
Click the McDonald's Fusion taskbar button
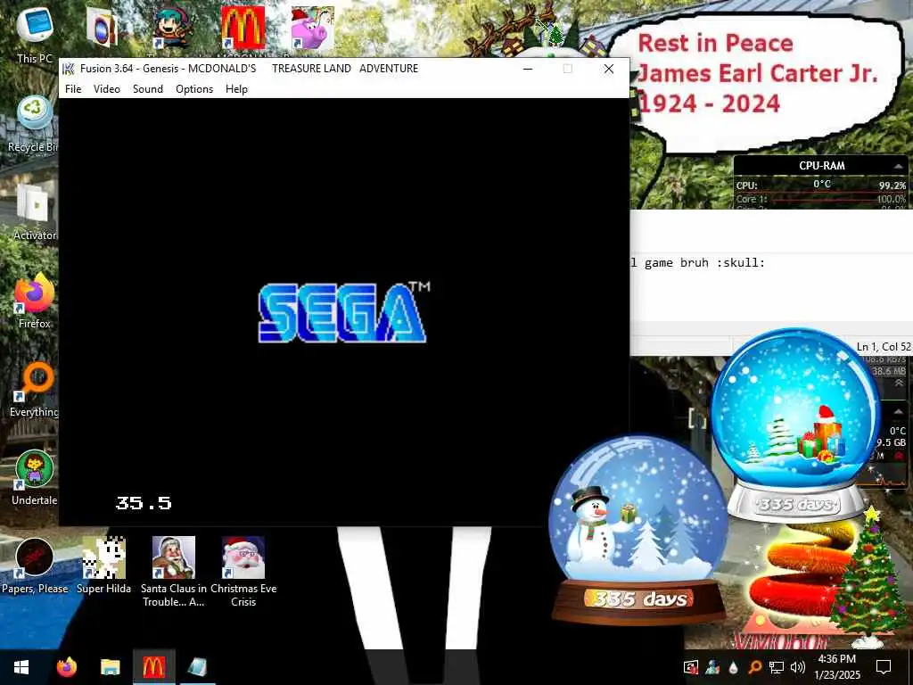click(x=153, y=667)
